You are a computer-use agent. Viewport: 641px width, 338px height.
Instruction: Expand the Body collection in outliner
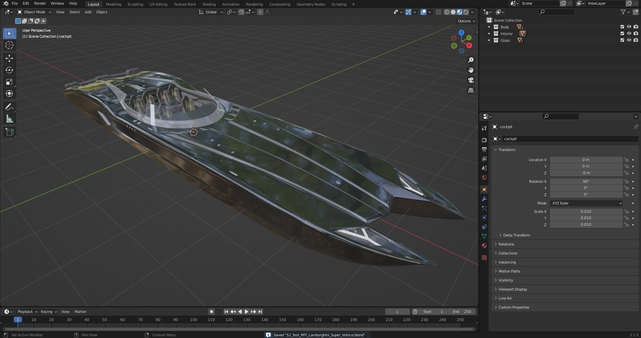coord(489,27)
